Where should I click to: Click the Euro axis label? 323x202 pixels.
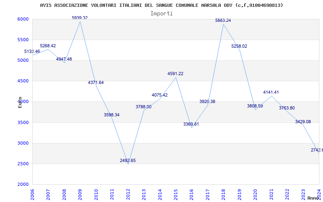[x=20, y=102]
